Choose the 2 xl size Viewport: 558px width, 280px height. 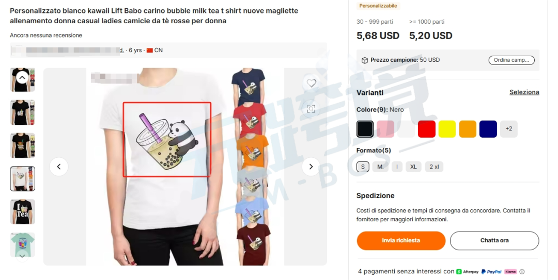coord(434,167)
